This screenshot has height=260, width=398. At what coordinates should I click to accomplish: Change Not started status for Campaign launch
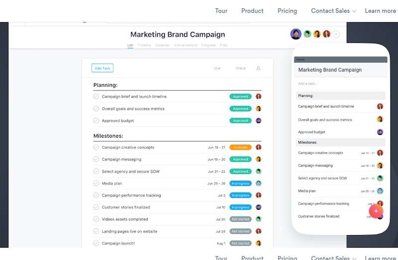(x=240, y=243)
